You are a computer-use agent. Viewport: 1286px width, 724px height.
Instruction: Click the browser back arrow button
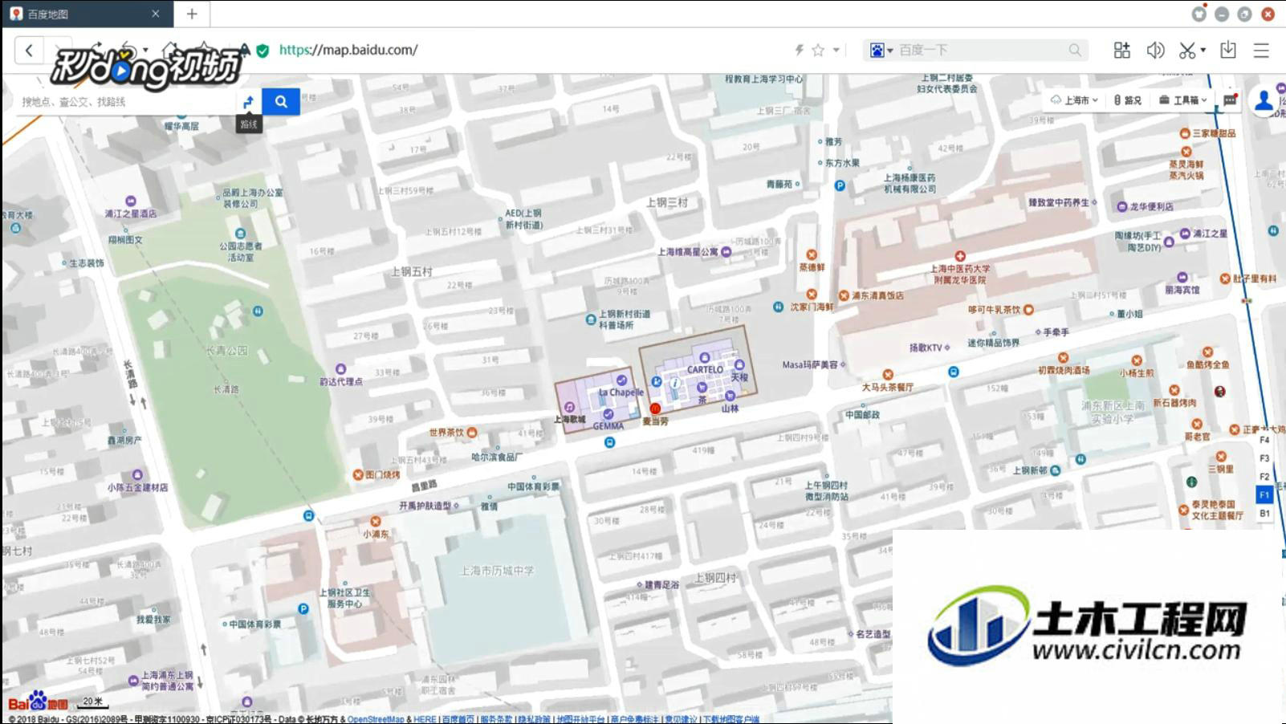(29, 51)
